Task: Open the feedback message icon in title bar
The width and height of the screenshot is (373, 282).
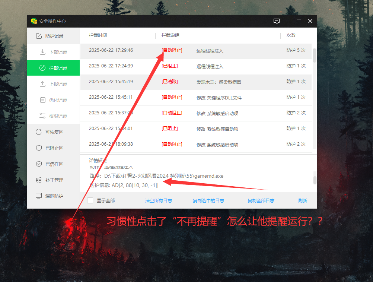Action: pyautogui.click(x=276, y=21)
